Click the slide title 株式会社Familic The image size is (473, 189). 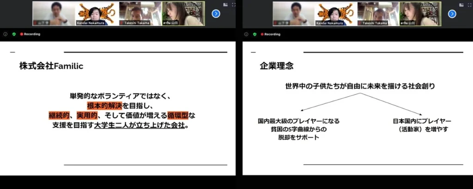pyautogui.click(x=51, y=66)
